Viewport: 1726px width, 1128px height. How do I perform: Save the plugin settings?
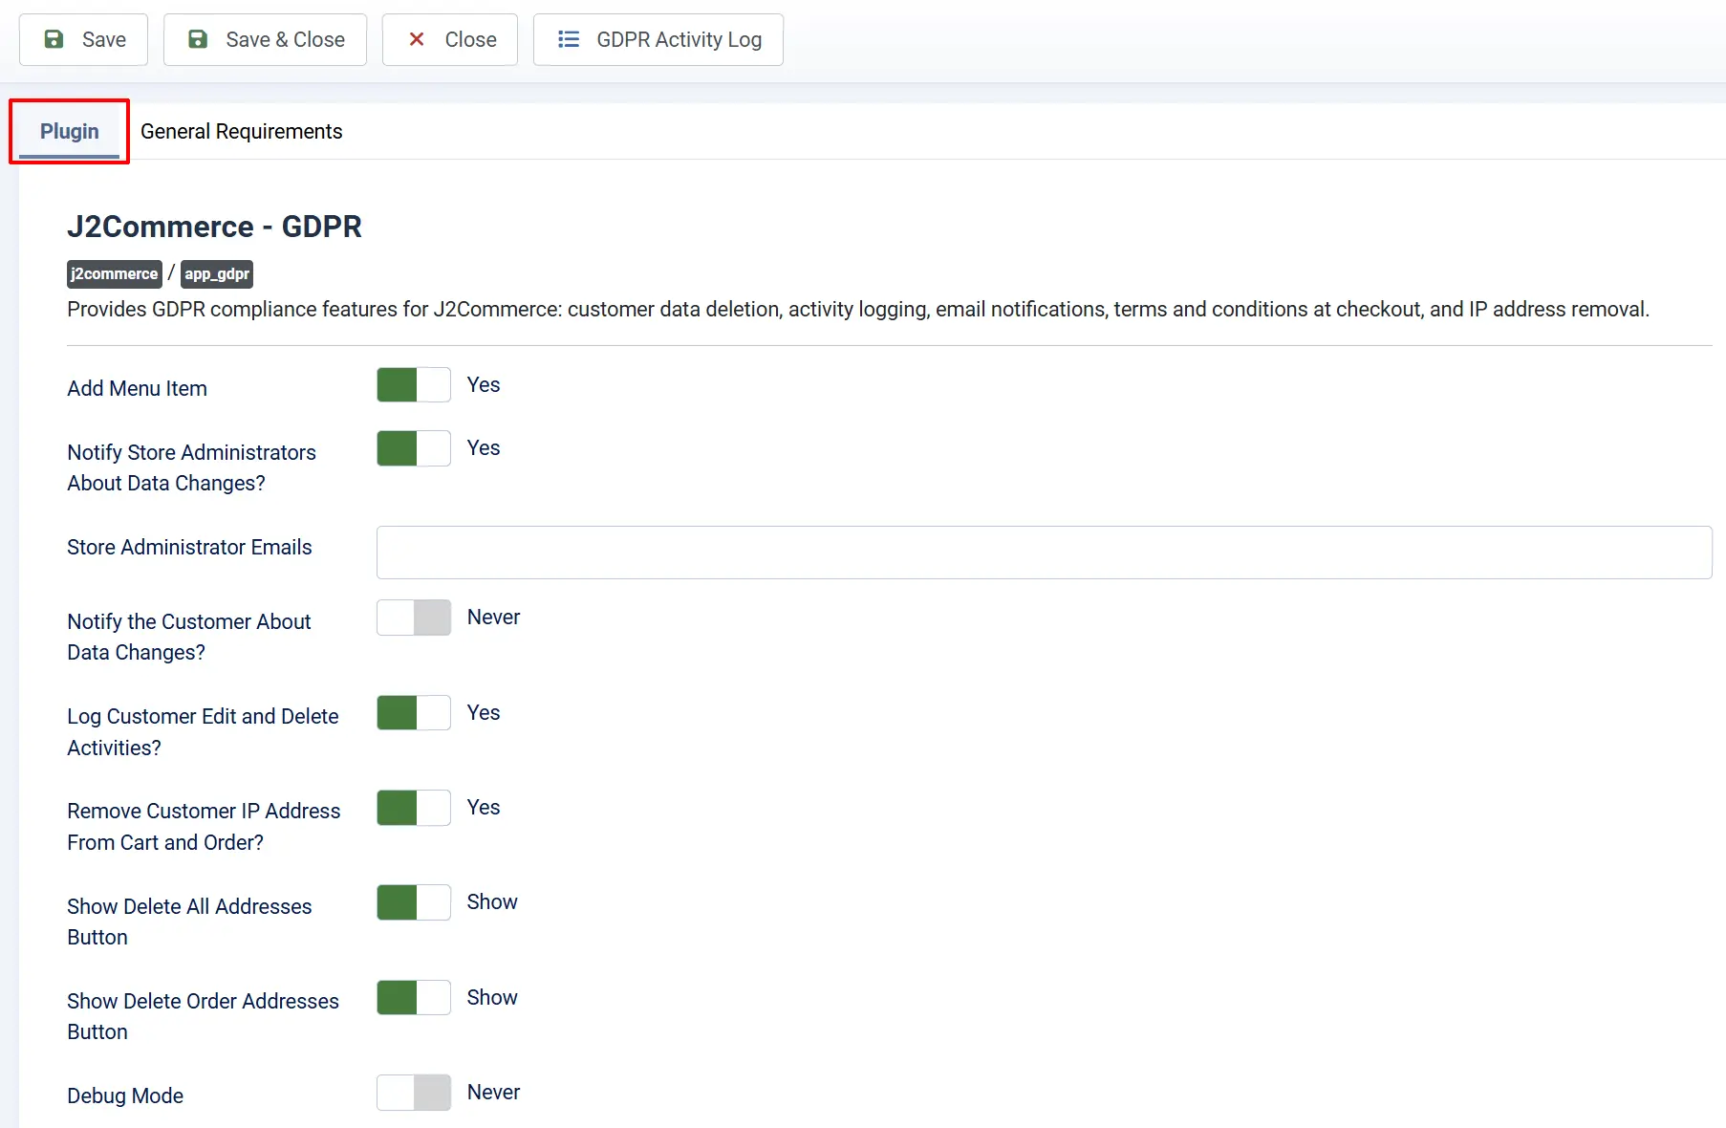click(x=83, y=39)
